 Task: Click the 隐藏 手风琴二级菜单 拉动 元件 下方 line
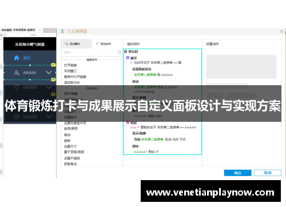pyautogui.click(x=160, y=140)
